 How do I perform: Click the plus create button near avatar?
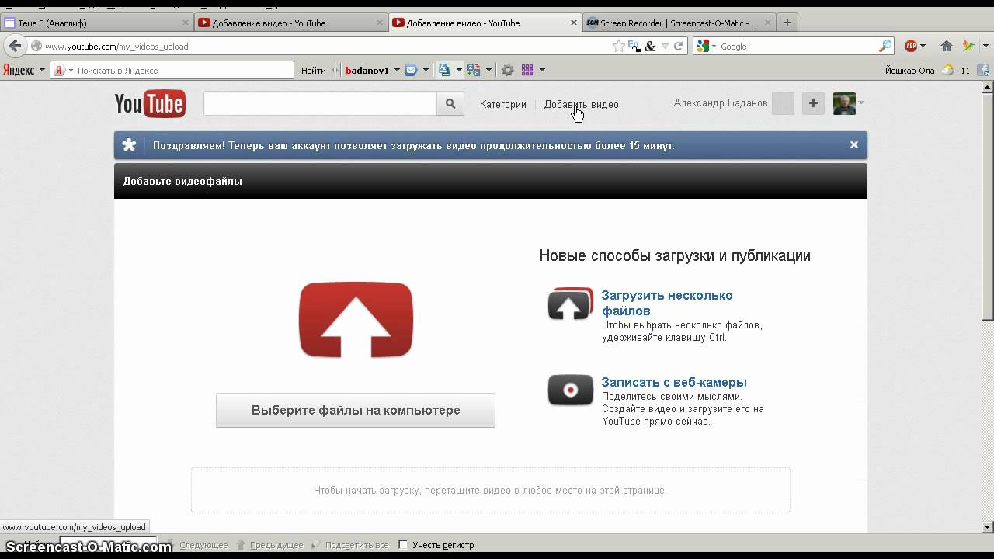[813, 103]
